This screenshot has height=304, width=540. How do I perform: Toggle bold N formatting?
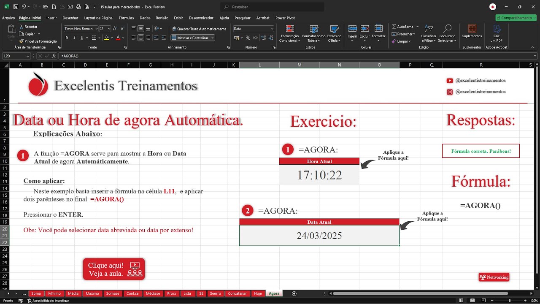[67, 38]
